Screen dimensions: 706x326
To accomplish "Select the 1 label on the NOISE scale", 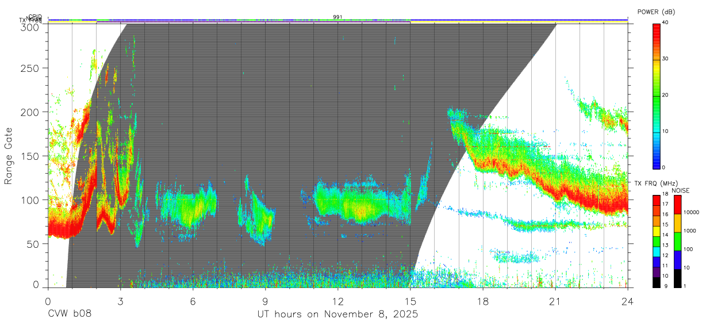I will tap(684, 286).
